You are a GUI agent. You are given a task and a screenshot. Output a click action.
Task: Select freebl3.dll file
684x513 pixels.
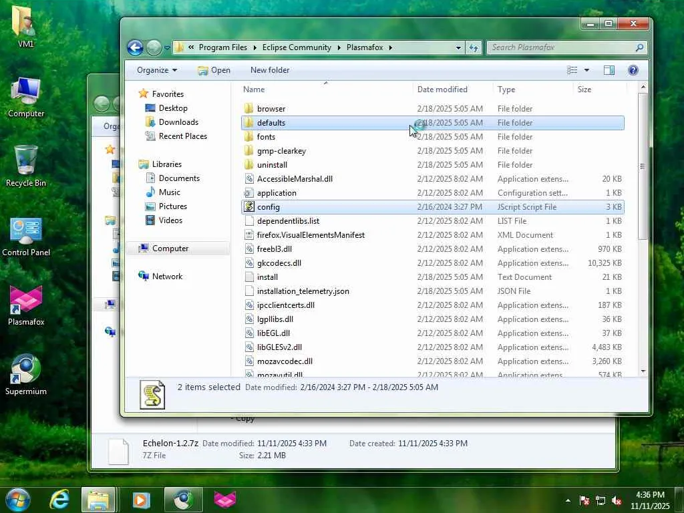coord(275,249)
